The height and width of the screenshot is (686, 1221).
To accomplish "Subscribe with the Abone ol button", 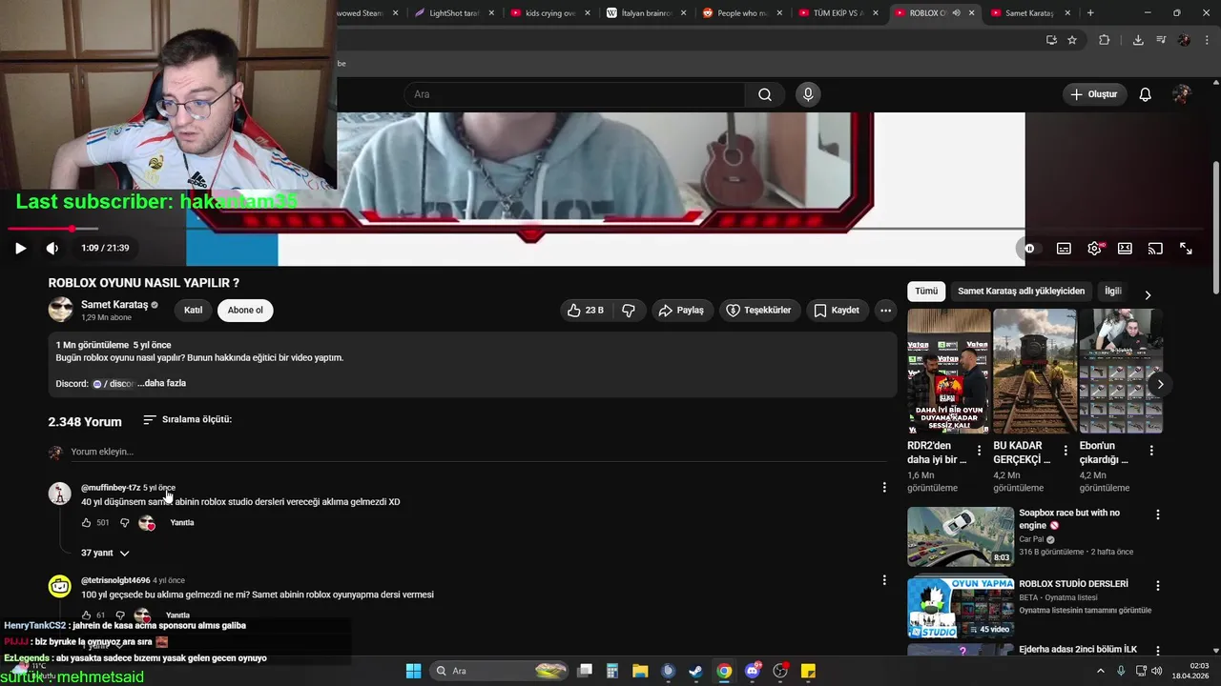I will coord(245,310).
